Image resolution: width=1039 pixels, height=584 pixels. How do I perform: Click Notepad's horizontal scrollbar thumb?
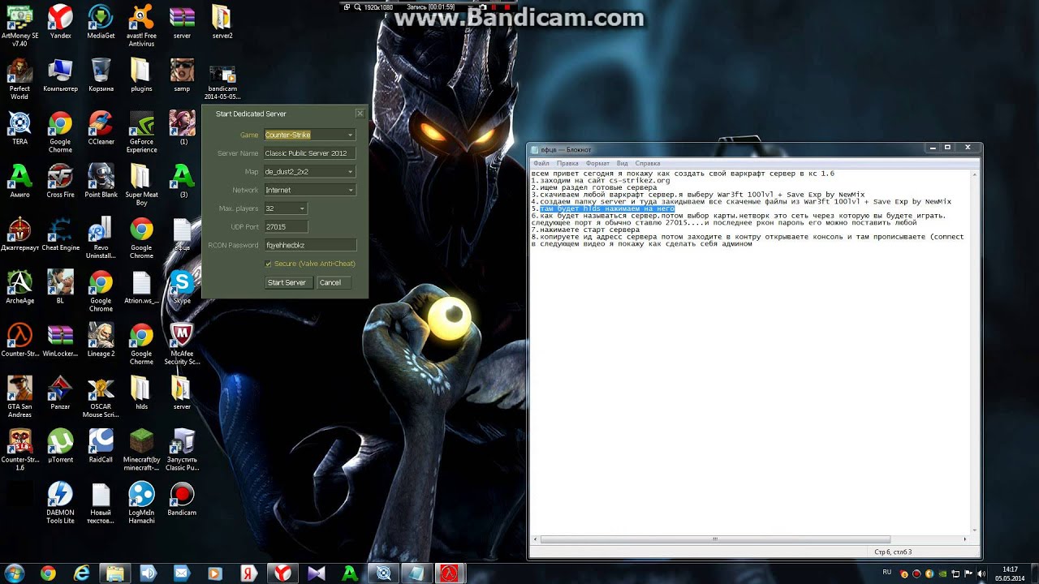[715, 539]
